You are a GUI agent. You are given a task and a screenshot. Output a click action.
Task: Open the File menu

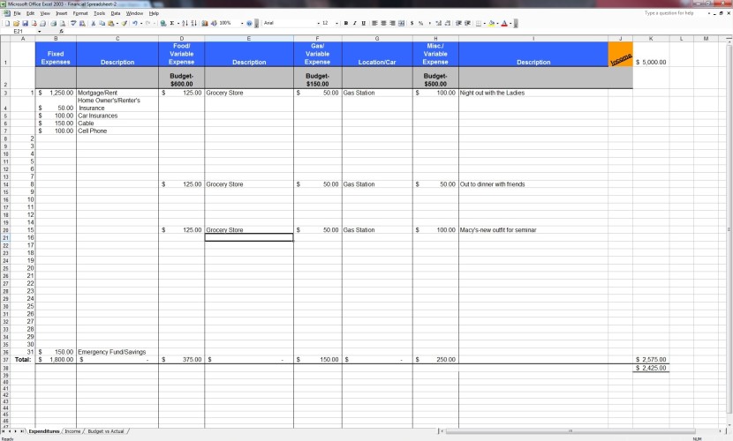18,13
